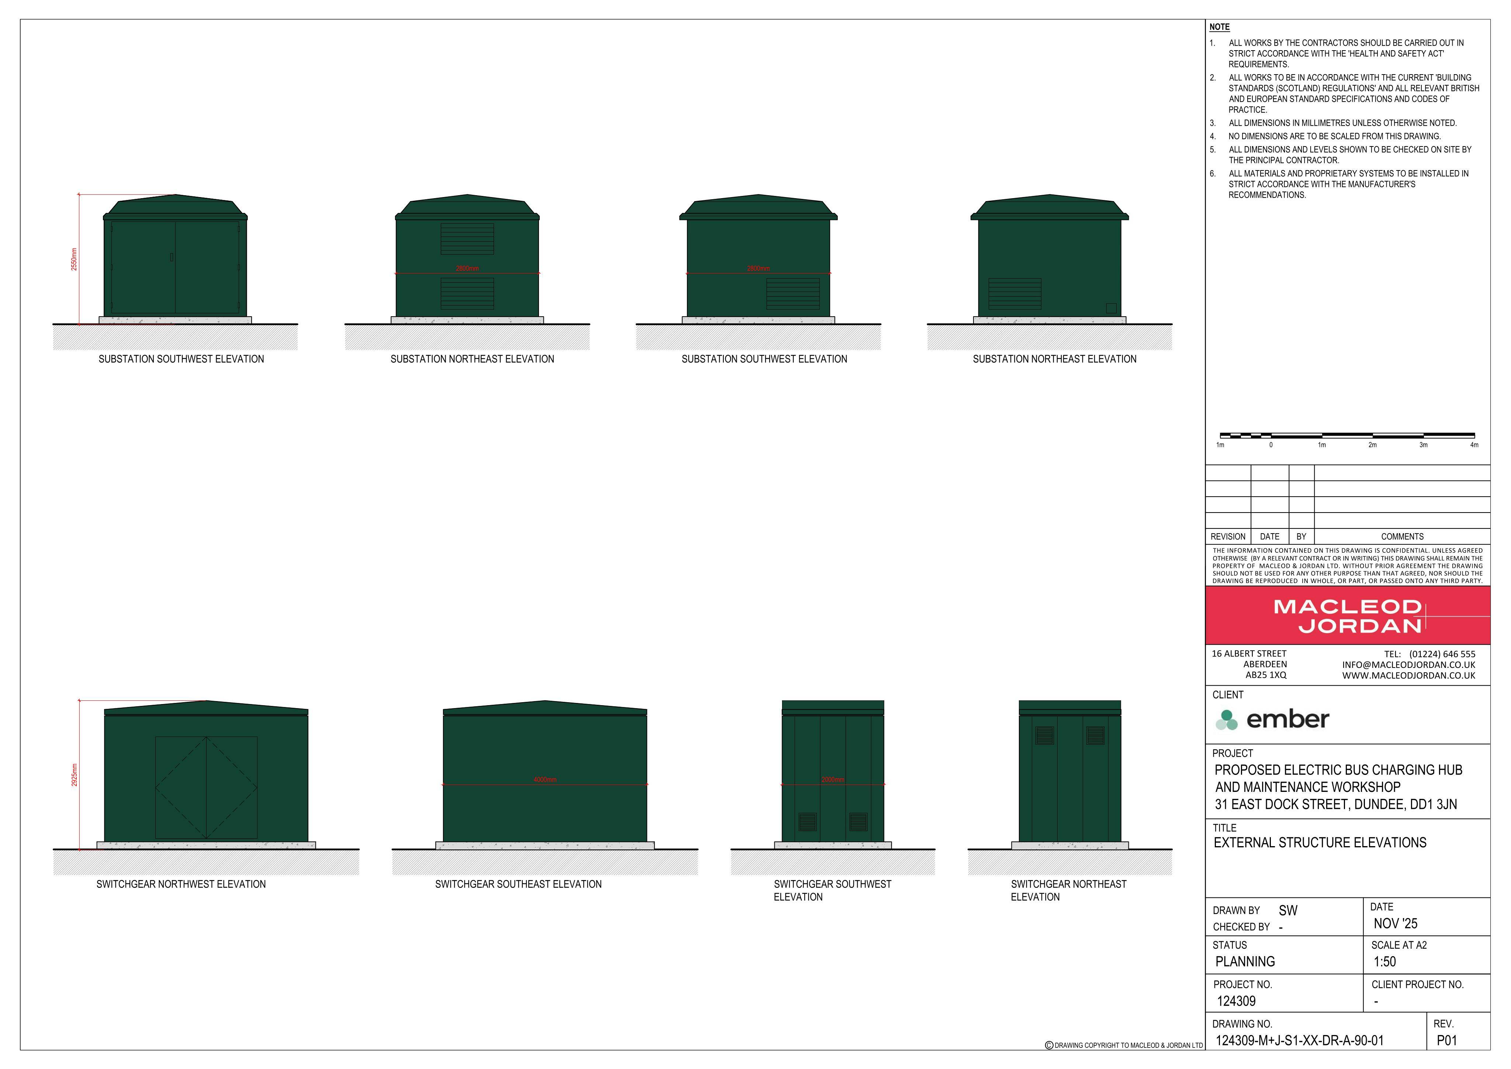This screenshot has height=1069, width=1511.
Task: Click the 16 Albert Street address line
Action: coord(1249,654)
